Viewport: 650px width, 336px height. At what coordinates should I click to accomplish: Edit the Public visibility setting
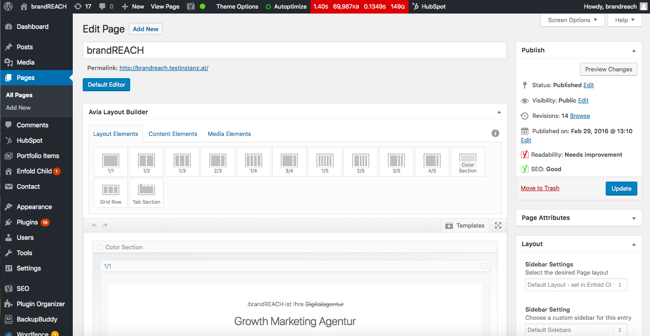[x=583, y=100]
